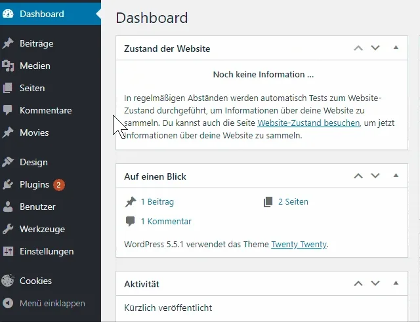
Task: Open the Einstellungen menu
Action: 51,251
